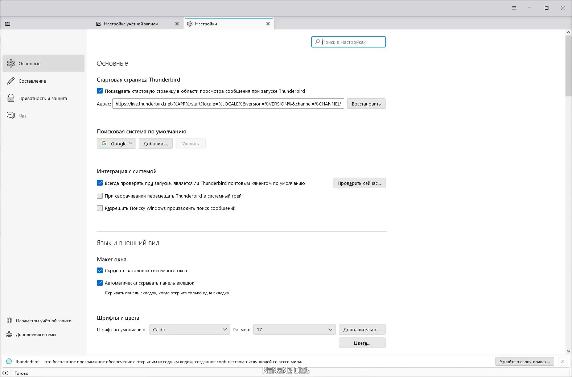Open the Thunderbird hamburger application menu
Image resolution: width=572 pixels, height=377 pixels.
pyautogui.click(x=514, y=8)
